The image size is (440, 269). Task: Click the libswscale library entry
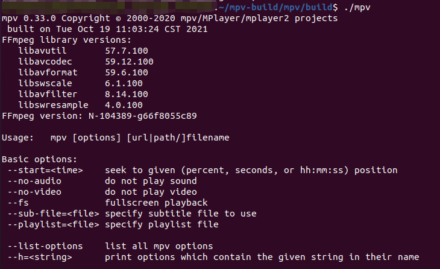pyautogui.click(x=45, y=83)
